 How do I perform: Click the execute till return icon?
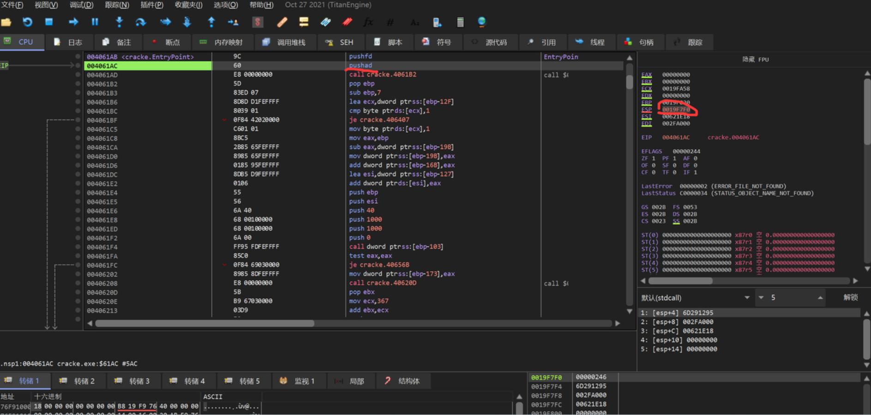click(211, 22)
